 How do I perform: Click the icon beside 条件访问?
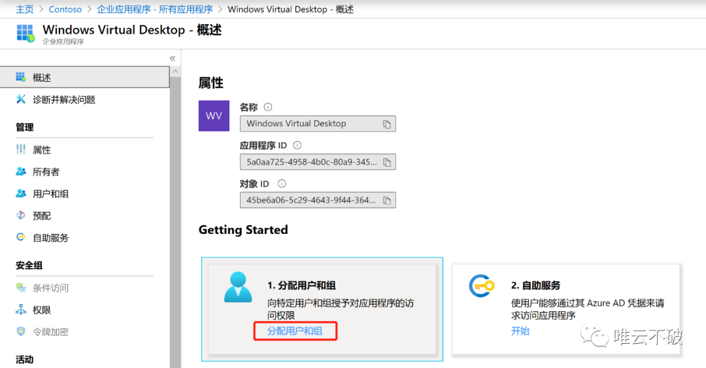[x=21, y=287]
